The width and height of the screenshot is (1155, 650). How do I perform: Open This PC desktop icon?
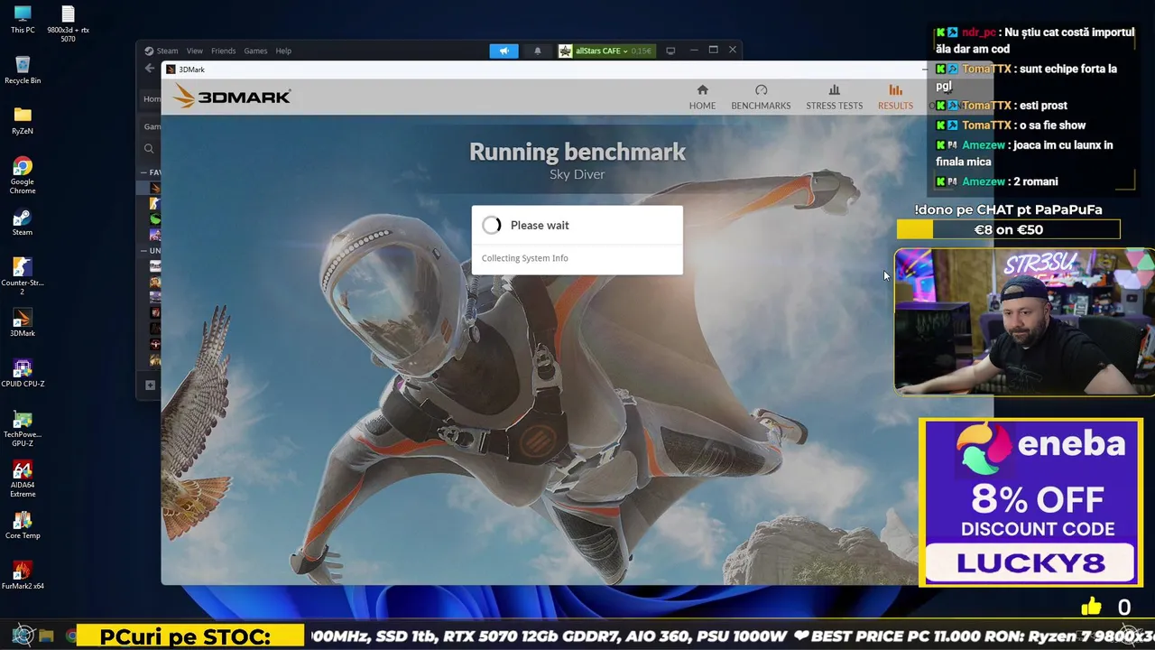point(23,20)
